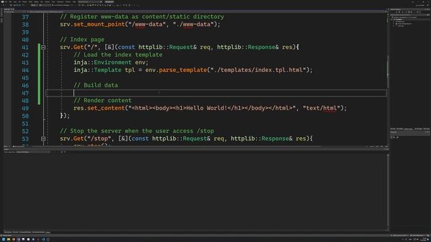This screenshot has width=431, height=242.
Task: Open Visual Studio Code from the taskbar
Action: [43, 239]
